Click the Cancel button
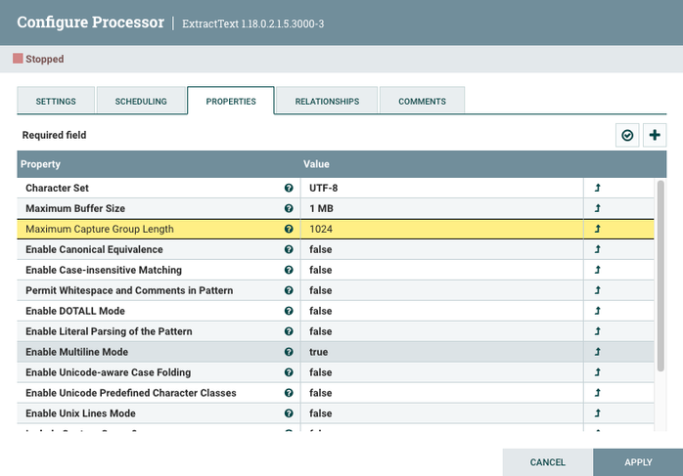 tap(548, 462)
